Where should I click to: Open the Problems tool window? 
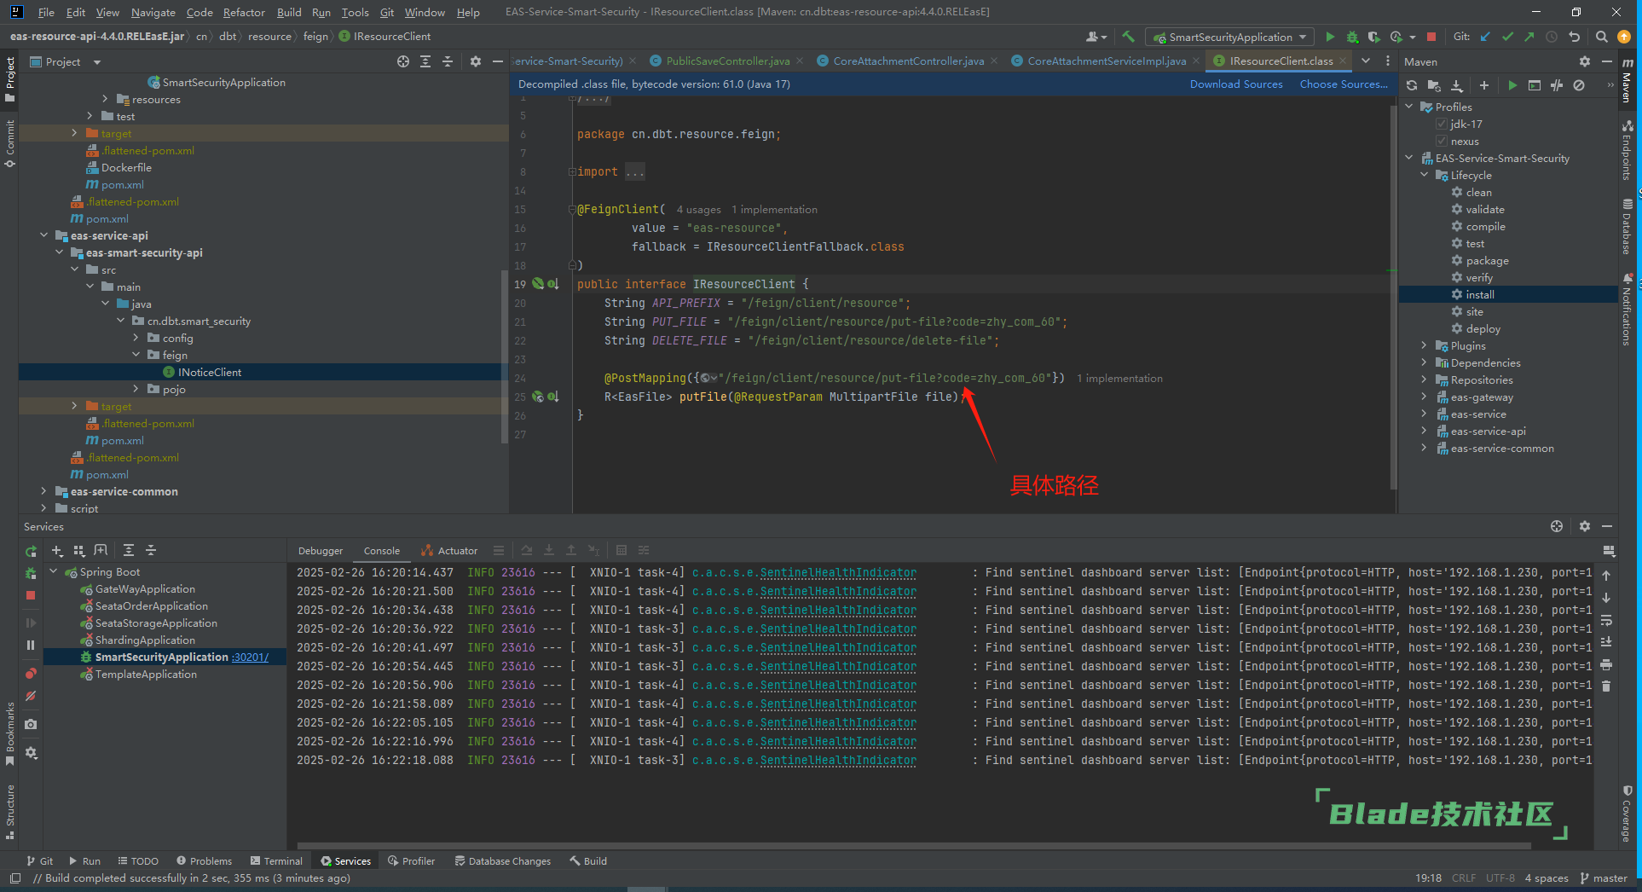pos(204,860)
